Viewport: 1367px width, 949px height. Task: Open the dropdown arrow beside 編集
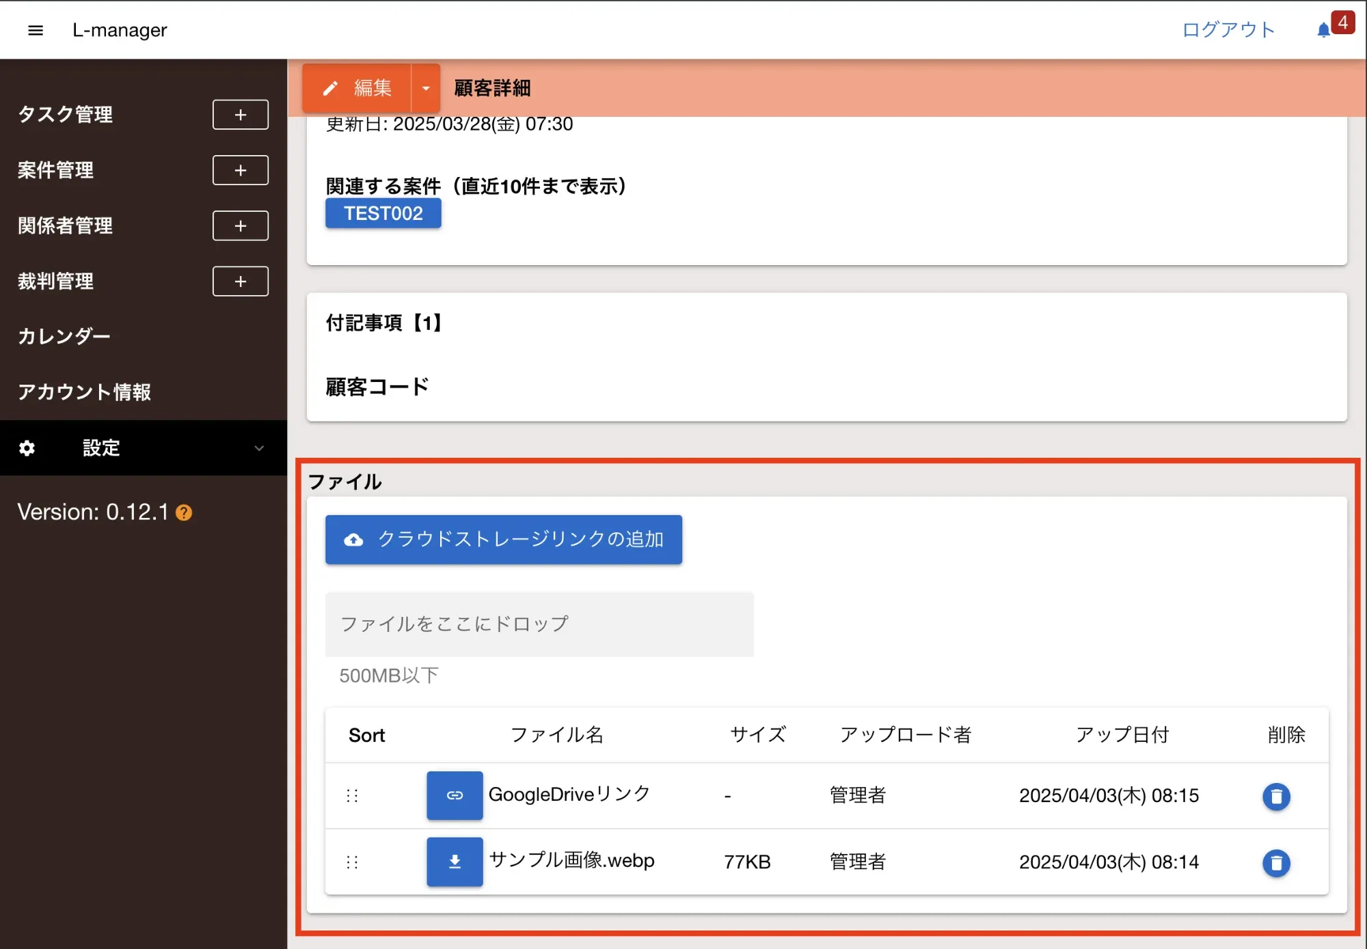tap(426, 88)
